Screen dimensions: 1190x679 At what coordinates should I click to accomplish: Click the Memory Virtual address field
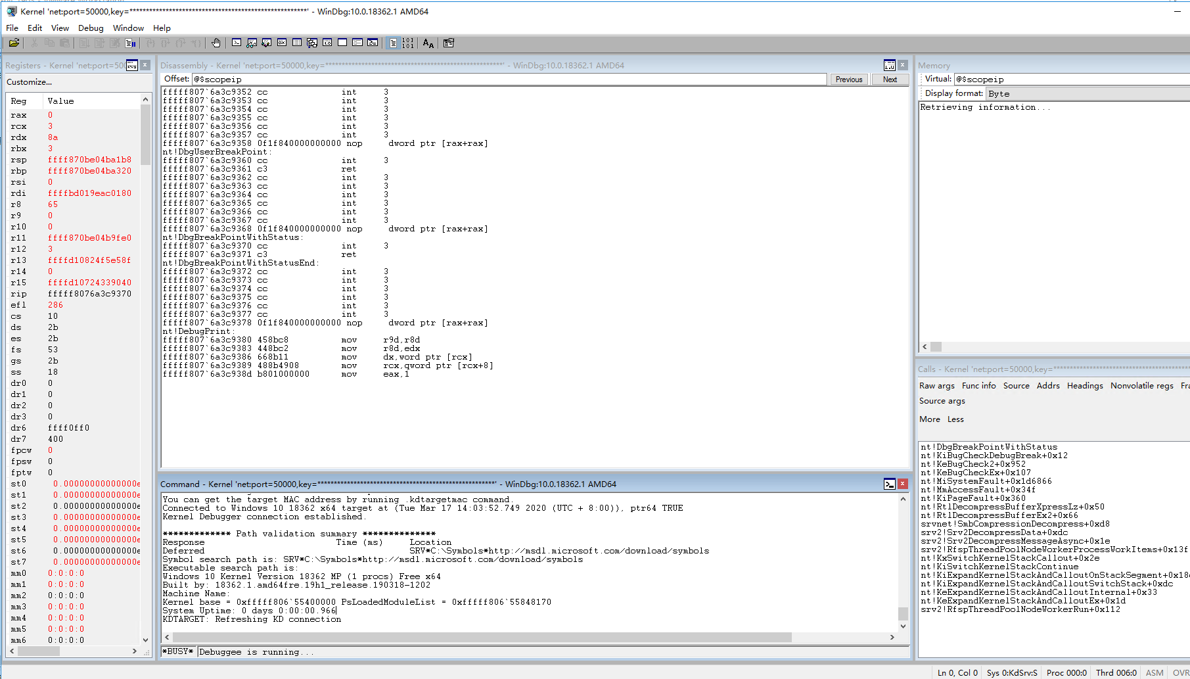1072,79
